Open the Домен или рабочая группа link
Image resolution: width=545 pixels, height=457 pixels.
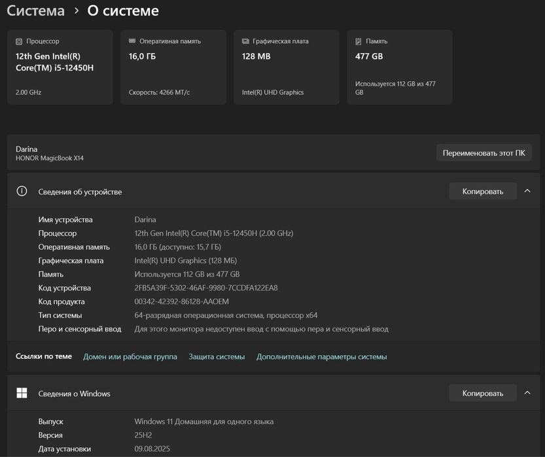[130, 356]
